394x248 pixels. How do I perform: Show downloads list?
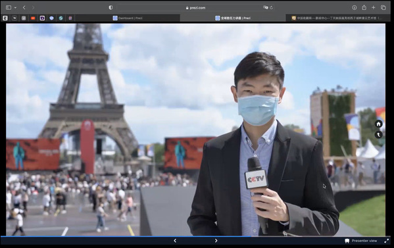355,7
